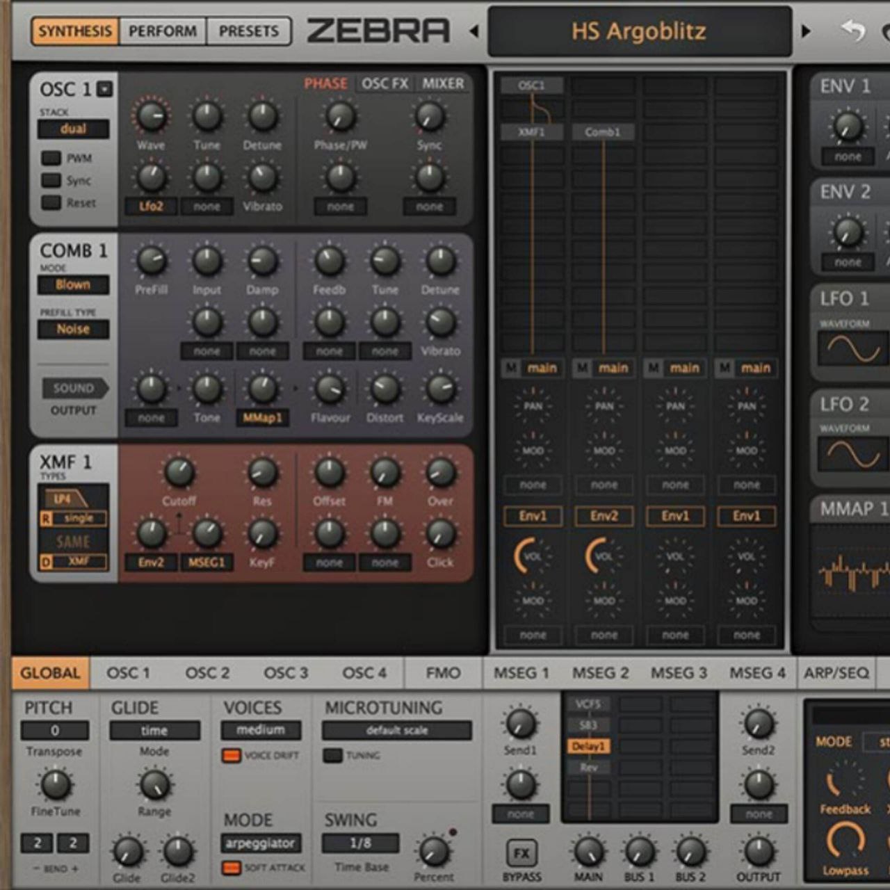Screen dimensions: 890x890
Task: Open the Lfo2 modulation source selector
Action: click(x=151, y=207)
